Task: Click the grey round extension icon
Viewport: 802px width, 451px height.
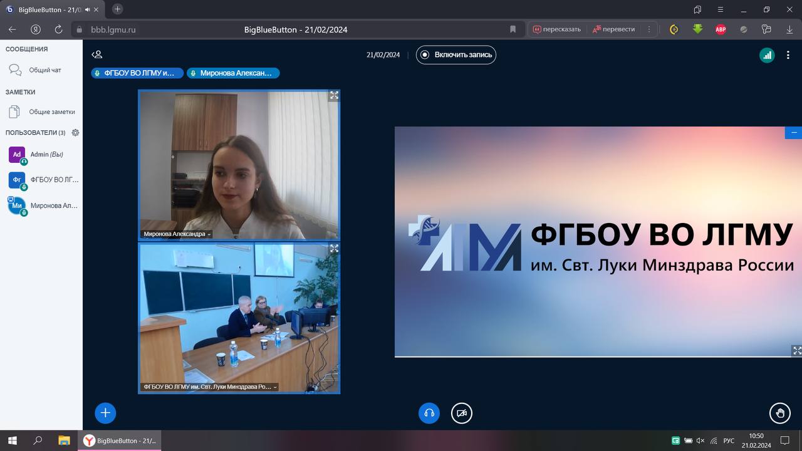Action: click(x=744, y=29)
